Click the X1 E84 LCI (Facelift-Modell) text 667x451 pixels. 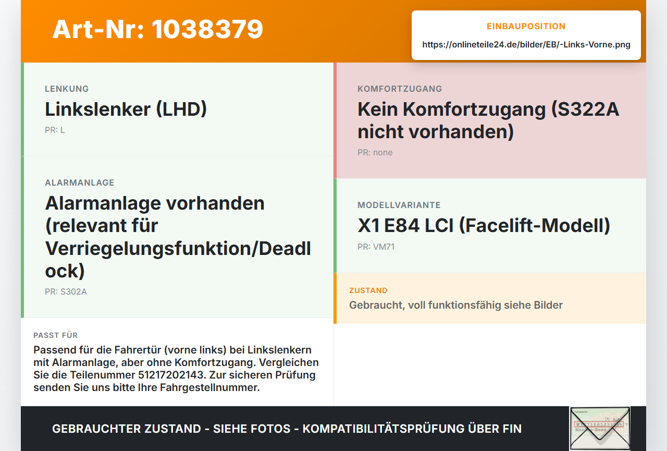click(x=484, y=225)
